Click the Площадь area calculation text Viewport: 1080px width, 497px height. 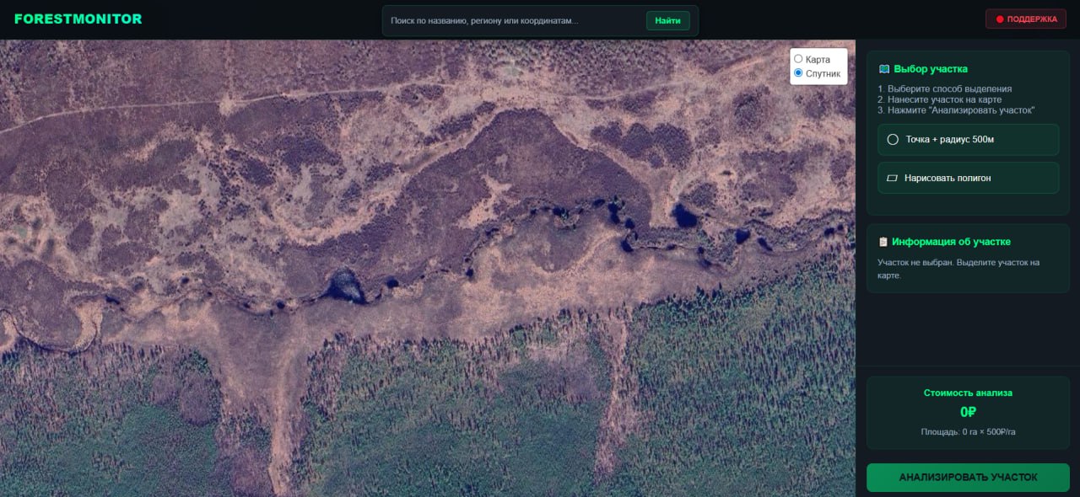tap(968, 432)
